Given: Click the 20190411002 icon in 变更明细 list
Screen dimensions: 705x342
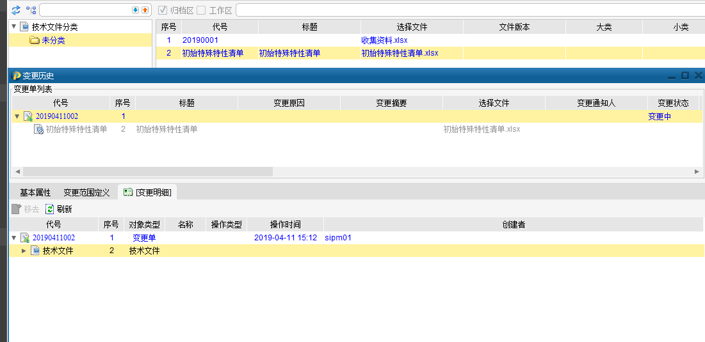Looking at the screenshot, I should (25, 238).
